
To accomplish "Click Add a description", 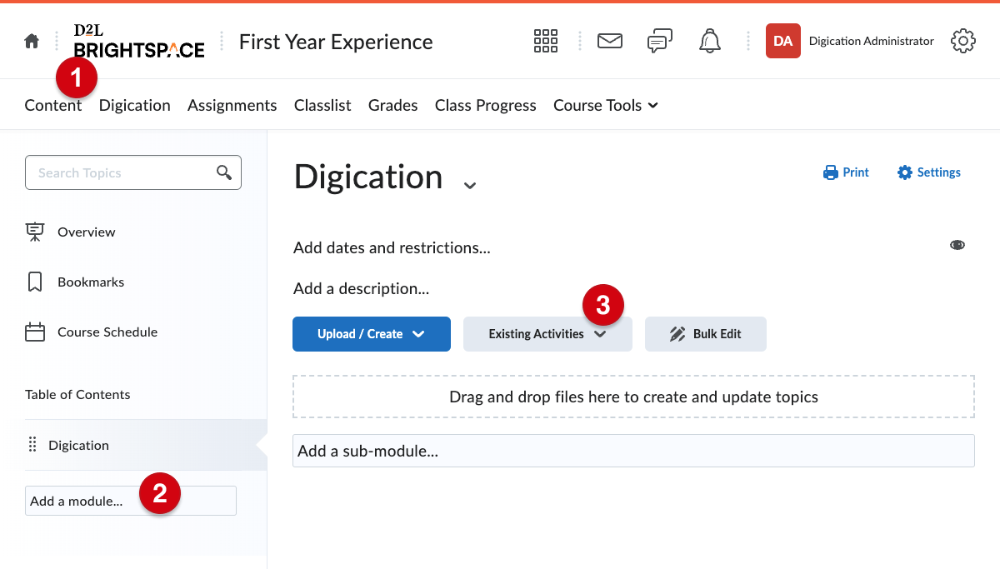I will pyautogui.click(x=361, y=289).
